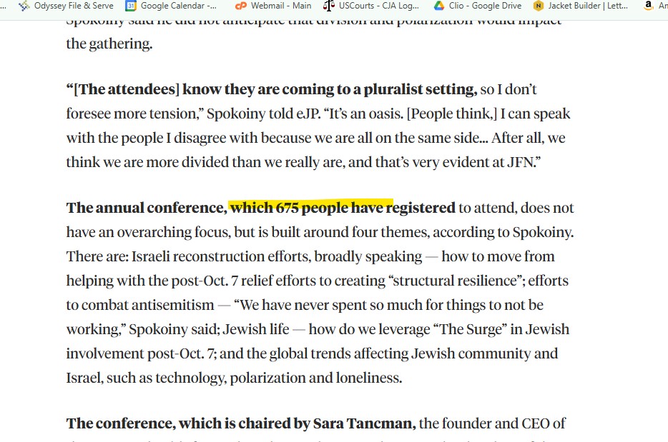Screen dimensions: 668x442
Task: Click the cPanel Webmail favicon
Action: 241,6
